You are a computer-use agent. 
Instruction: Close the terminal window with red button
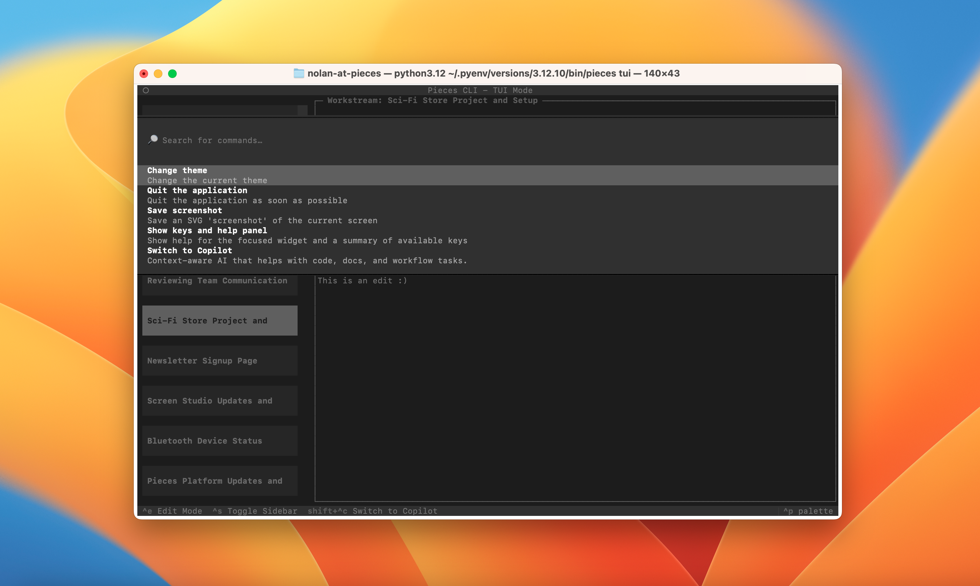pyautogui.click(x=144, y=74)
